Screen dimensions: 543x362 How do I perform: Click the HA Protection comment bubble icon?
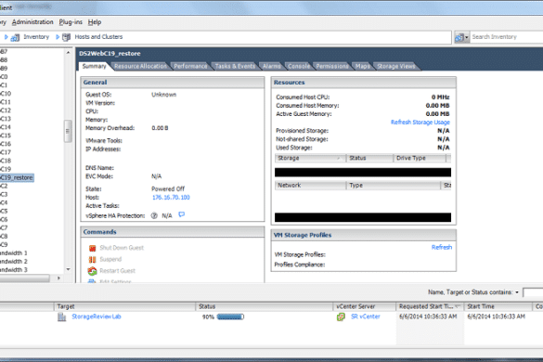(x=181, y=214)
